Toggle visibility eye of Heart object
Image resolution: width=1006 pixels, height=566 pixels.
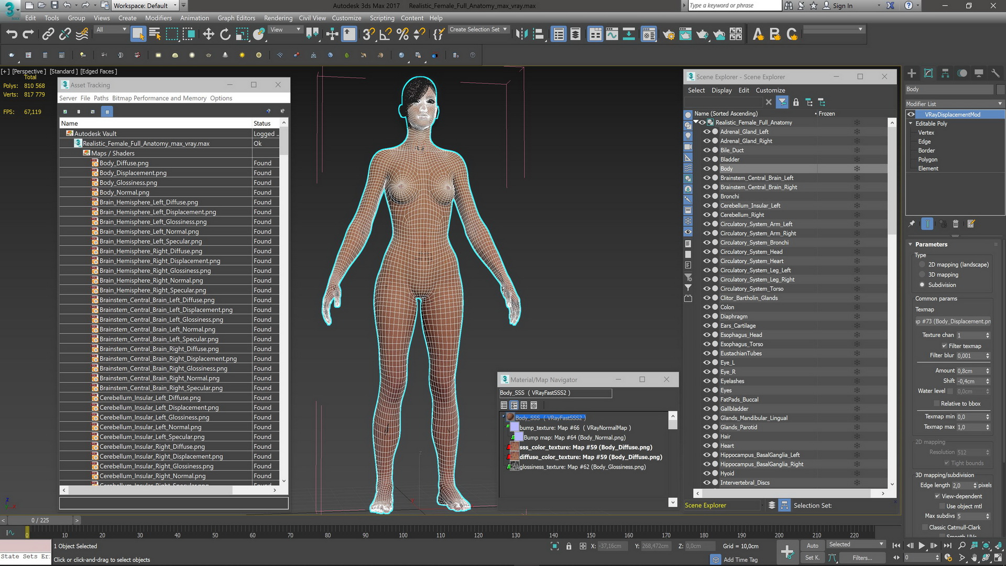point(707,446)
